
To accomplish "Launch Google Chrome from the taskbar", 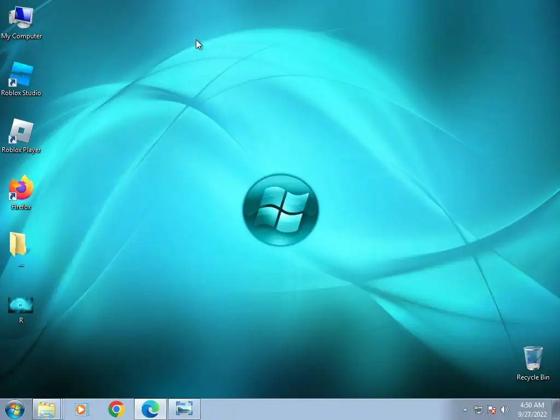I will (116, 409).
